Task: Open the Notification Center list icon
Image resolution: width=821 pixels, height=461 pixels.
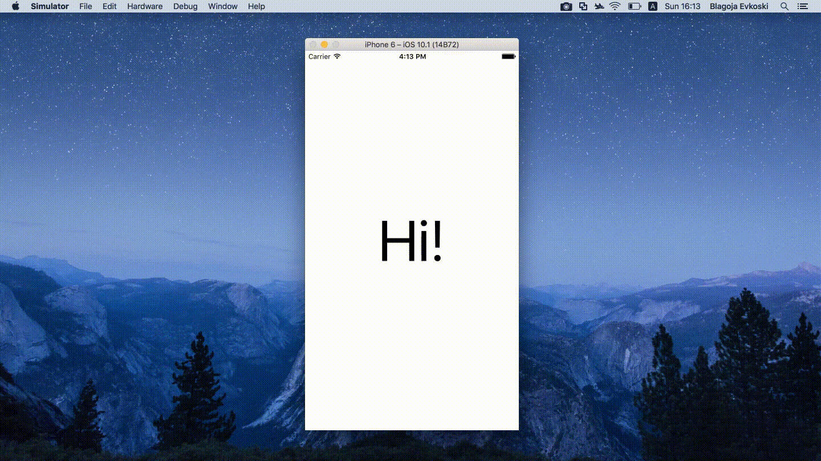Action: click(803, 6)
